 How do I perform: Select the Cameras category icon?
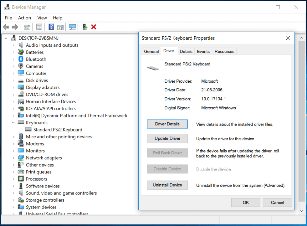[21, 66]
